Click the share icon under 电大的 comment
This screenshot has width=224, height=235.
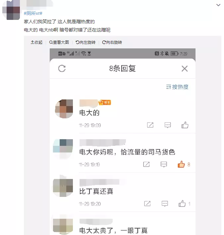click(150, 125)
